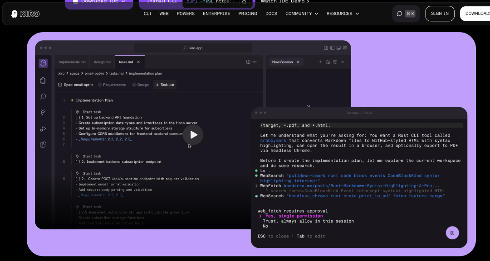Open the session history clock icon
This screenshot has height=261, width=490.
[335, 62]
